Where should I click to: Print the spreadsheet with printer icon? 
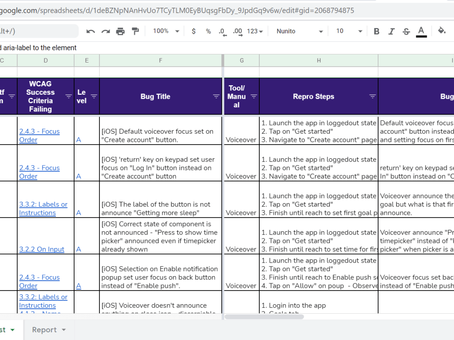pos(120,31)
